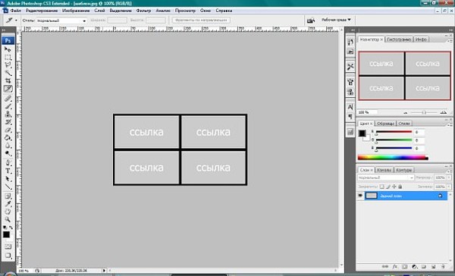This screenshot has width=455, height=276.
Task: Select the Horizontal Type tool
Action: (8, 171)
